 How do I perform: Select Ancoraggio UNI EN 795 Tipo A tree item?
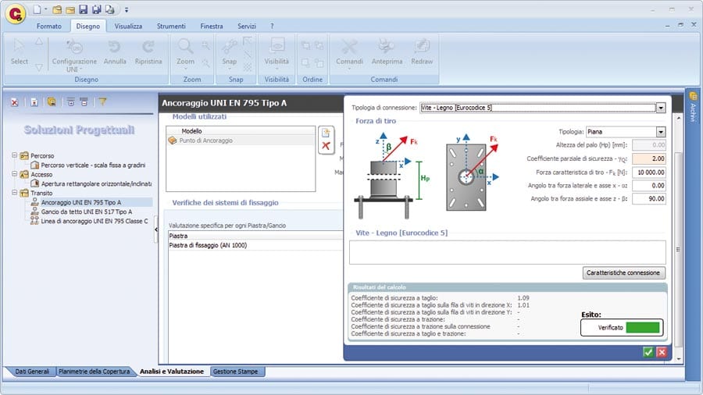click(x=80, y=202)
